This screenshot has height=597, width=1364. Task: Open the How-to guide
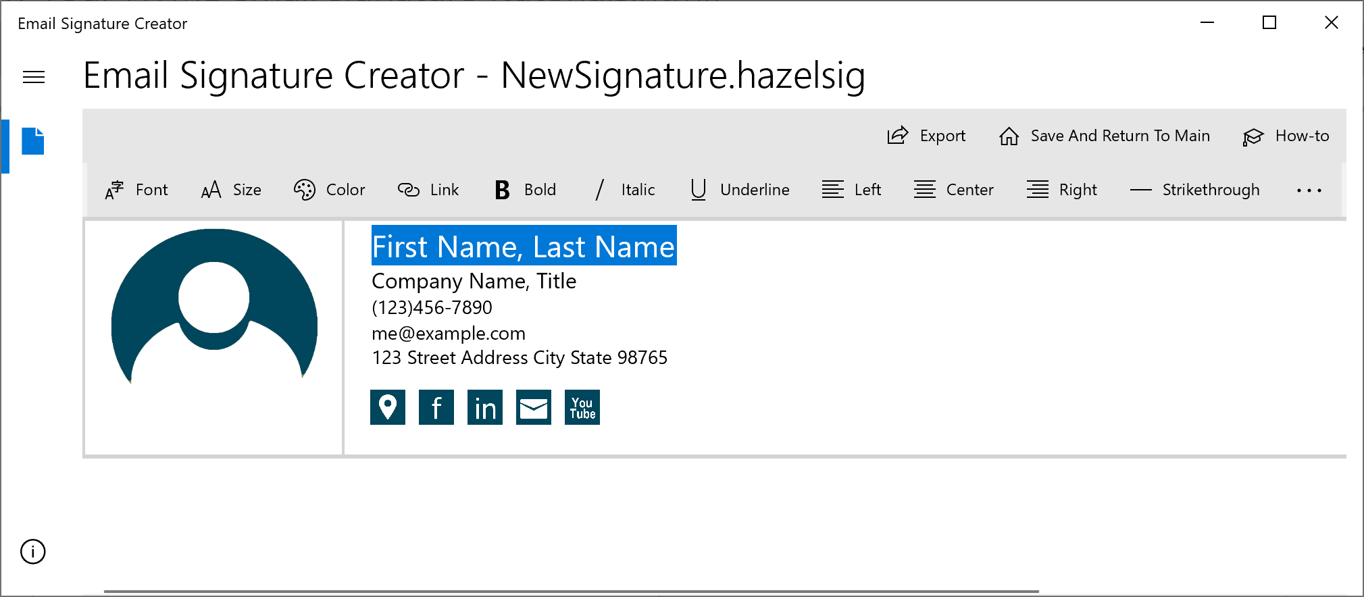pos(1286,136)
